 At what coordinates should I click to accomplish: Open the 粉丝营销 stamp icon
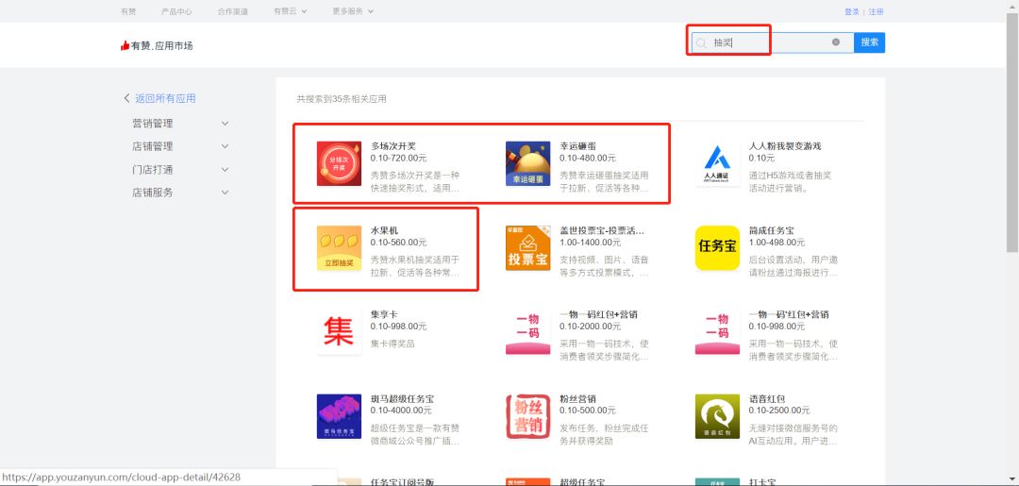coord(527,416)
